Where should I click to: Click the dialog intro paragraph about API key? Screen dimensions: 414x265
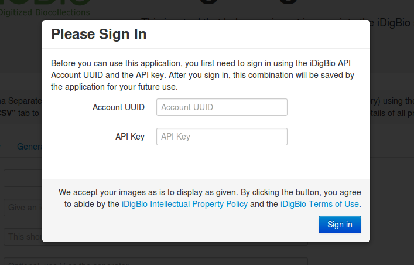pyautogui.click(x=203, y=75)
